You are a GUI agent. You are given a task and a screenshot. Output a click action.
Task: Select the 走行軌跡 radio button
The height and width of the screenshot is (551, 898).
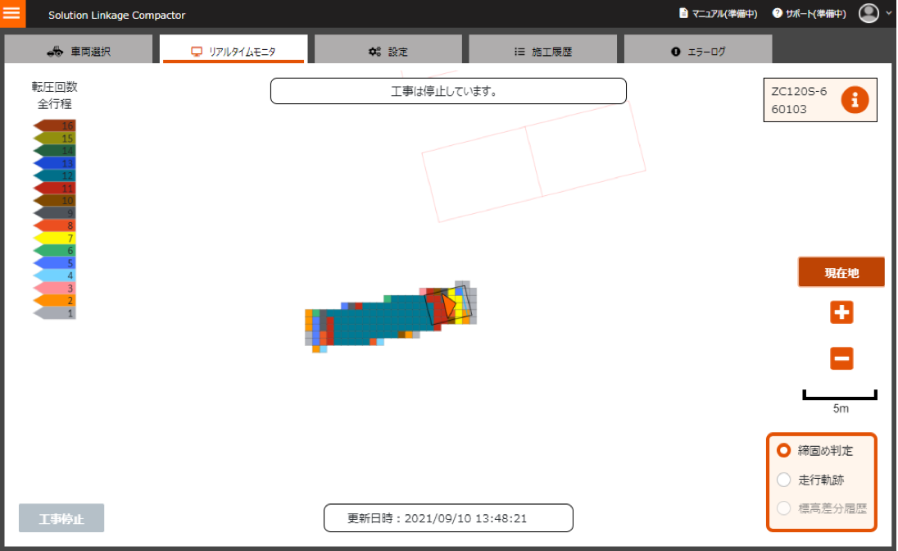pyautogui.click(x=784, y=479)
